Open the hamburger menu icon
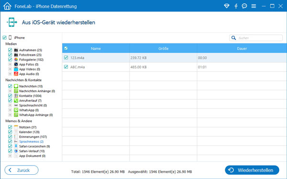This screenshot has height=179, width=287. coord(254,6)
